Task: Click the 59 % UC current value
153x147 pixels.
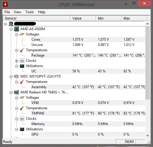Action: [x=76, y=71]
